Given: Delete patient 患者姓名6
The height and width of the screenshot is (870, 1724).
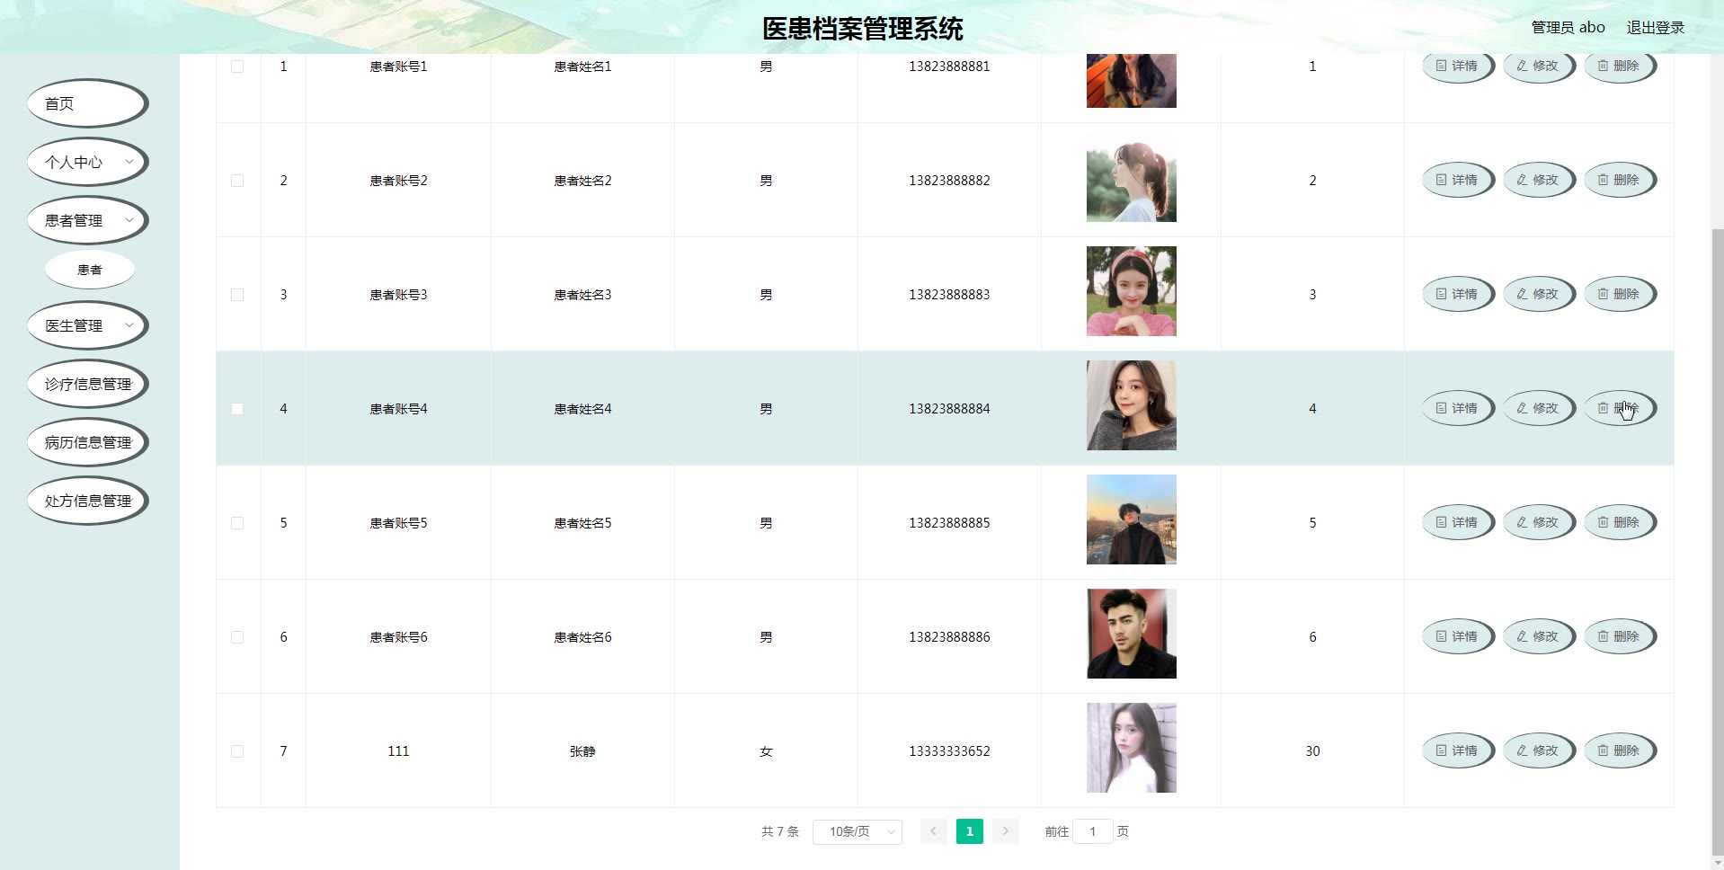Looking at the screenshot, I should point(1619,636).
